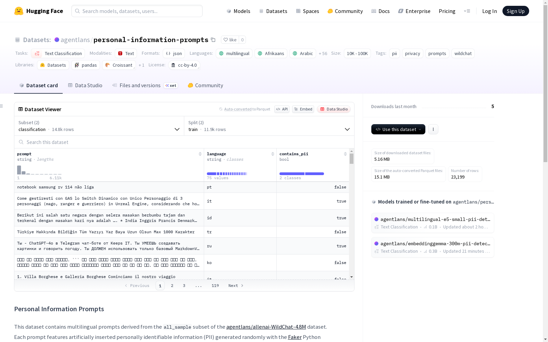
Task: Open the Community tab of the dataset
Action: (206, 85)
